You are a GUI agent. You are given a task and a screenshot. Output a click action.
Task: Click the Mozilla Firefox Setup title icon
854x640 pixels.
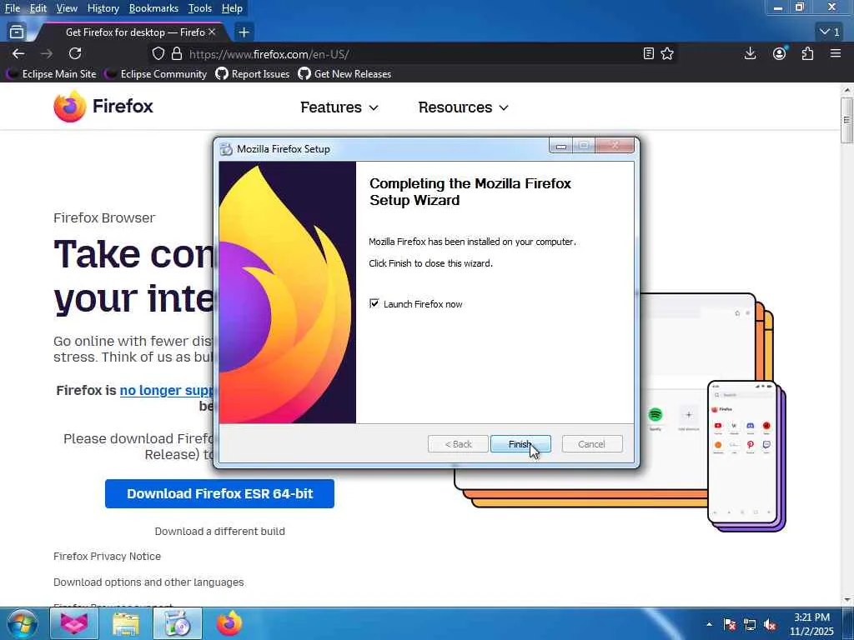[x=226, y=149]
